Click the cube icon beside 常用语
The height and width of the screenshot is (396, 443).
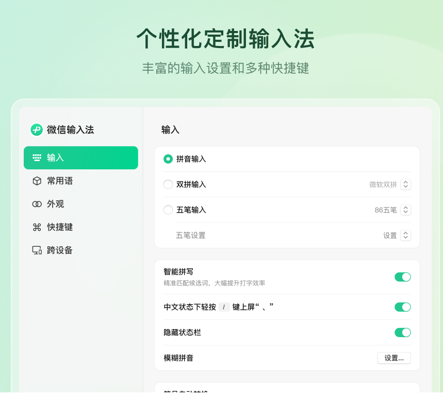click(x=37, y=181)
